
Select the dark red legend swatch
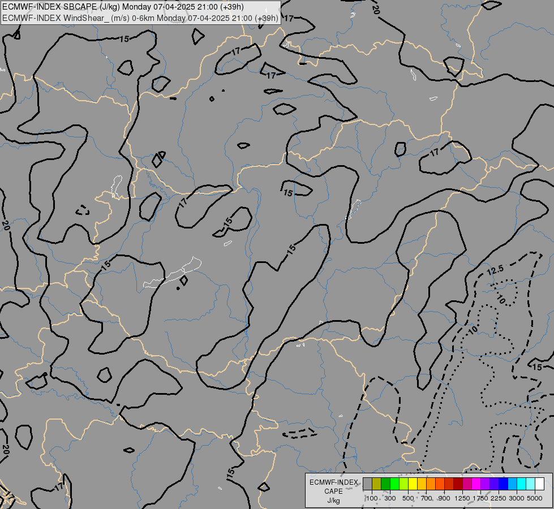(458, 484)
